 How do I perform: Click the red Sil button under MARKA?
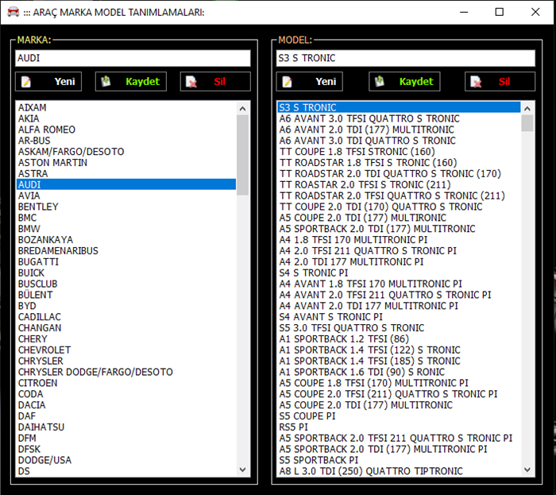click(215, 82)
